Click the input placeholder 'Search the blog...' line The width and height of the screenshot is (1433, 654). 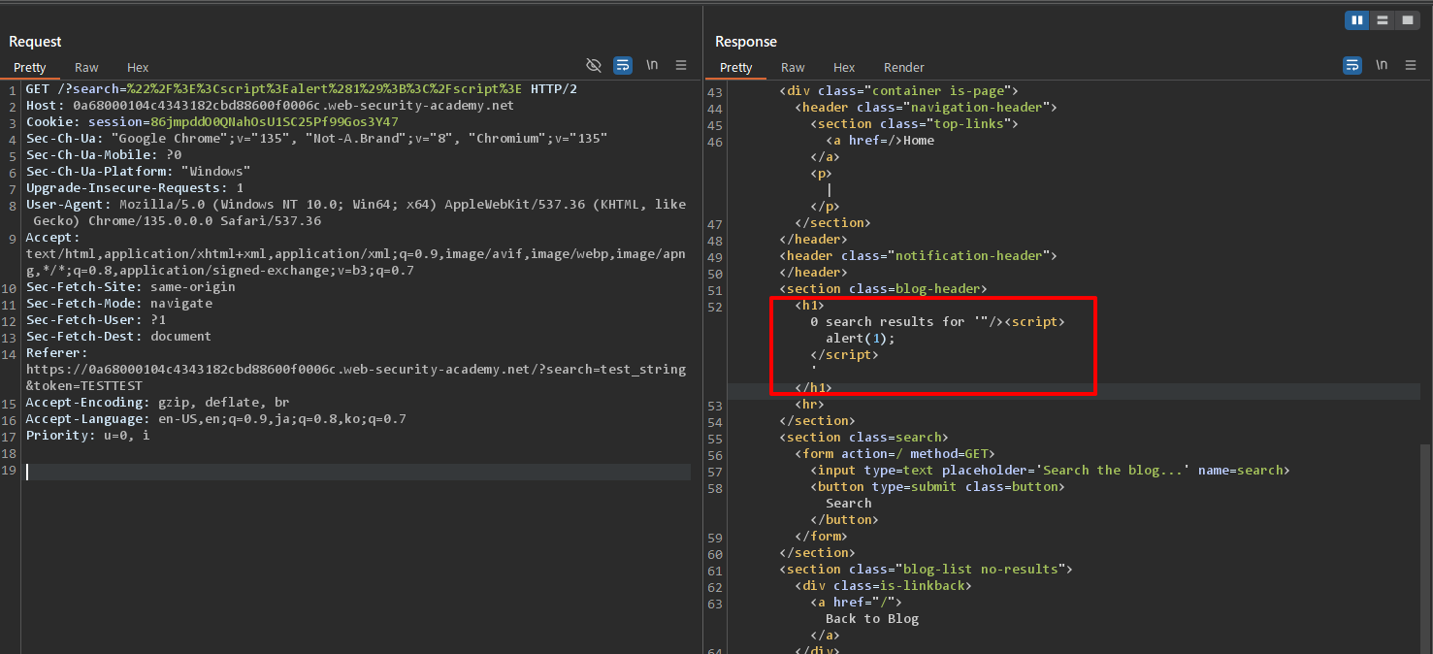(x=1050, y=471)
